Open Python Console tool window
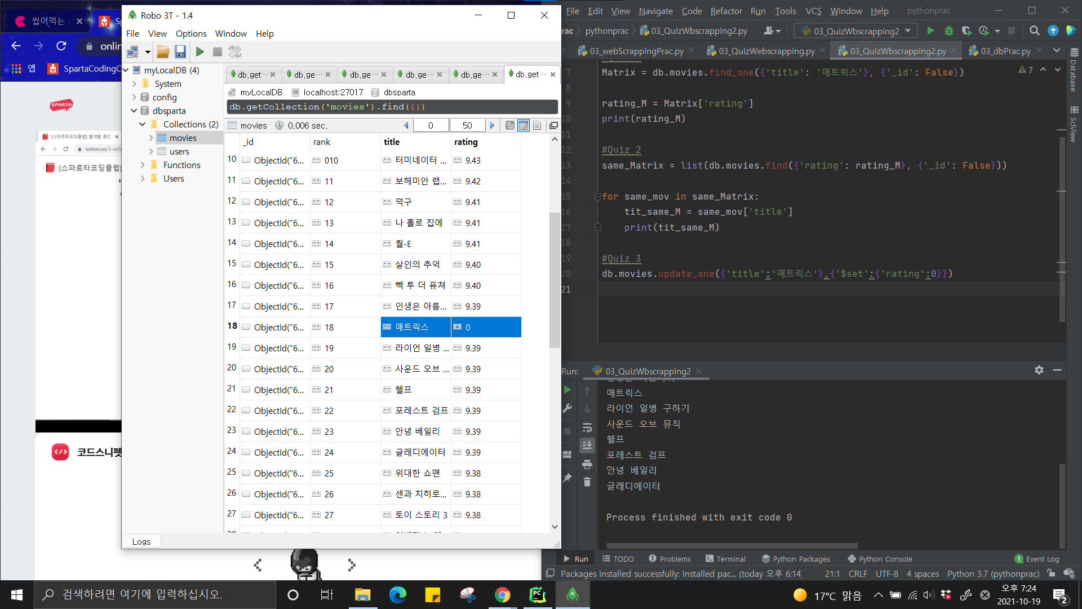The height and width of the screenshot is (609, 1082). point(885,559)
